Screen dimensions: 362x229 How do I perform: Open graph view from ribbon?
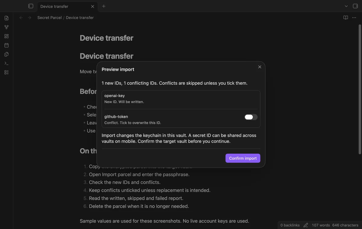pyautogui.click(x=6, y=27)
